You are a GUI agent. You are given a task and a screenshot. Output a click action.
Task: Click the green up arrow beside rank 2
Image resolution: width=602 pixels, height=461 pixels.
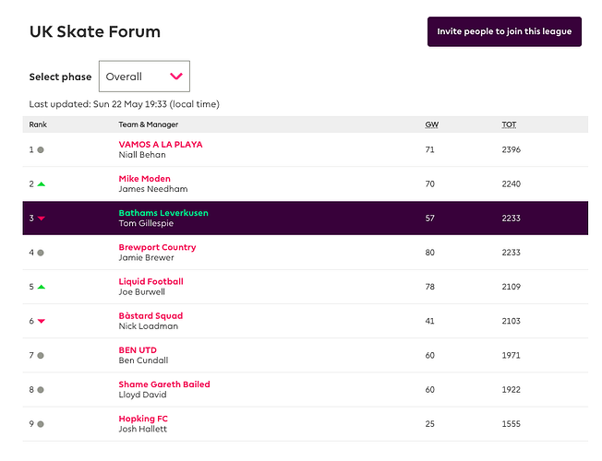pos(41,183)
